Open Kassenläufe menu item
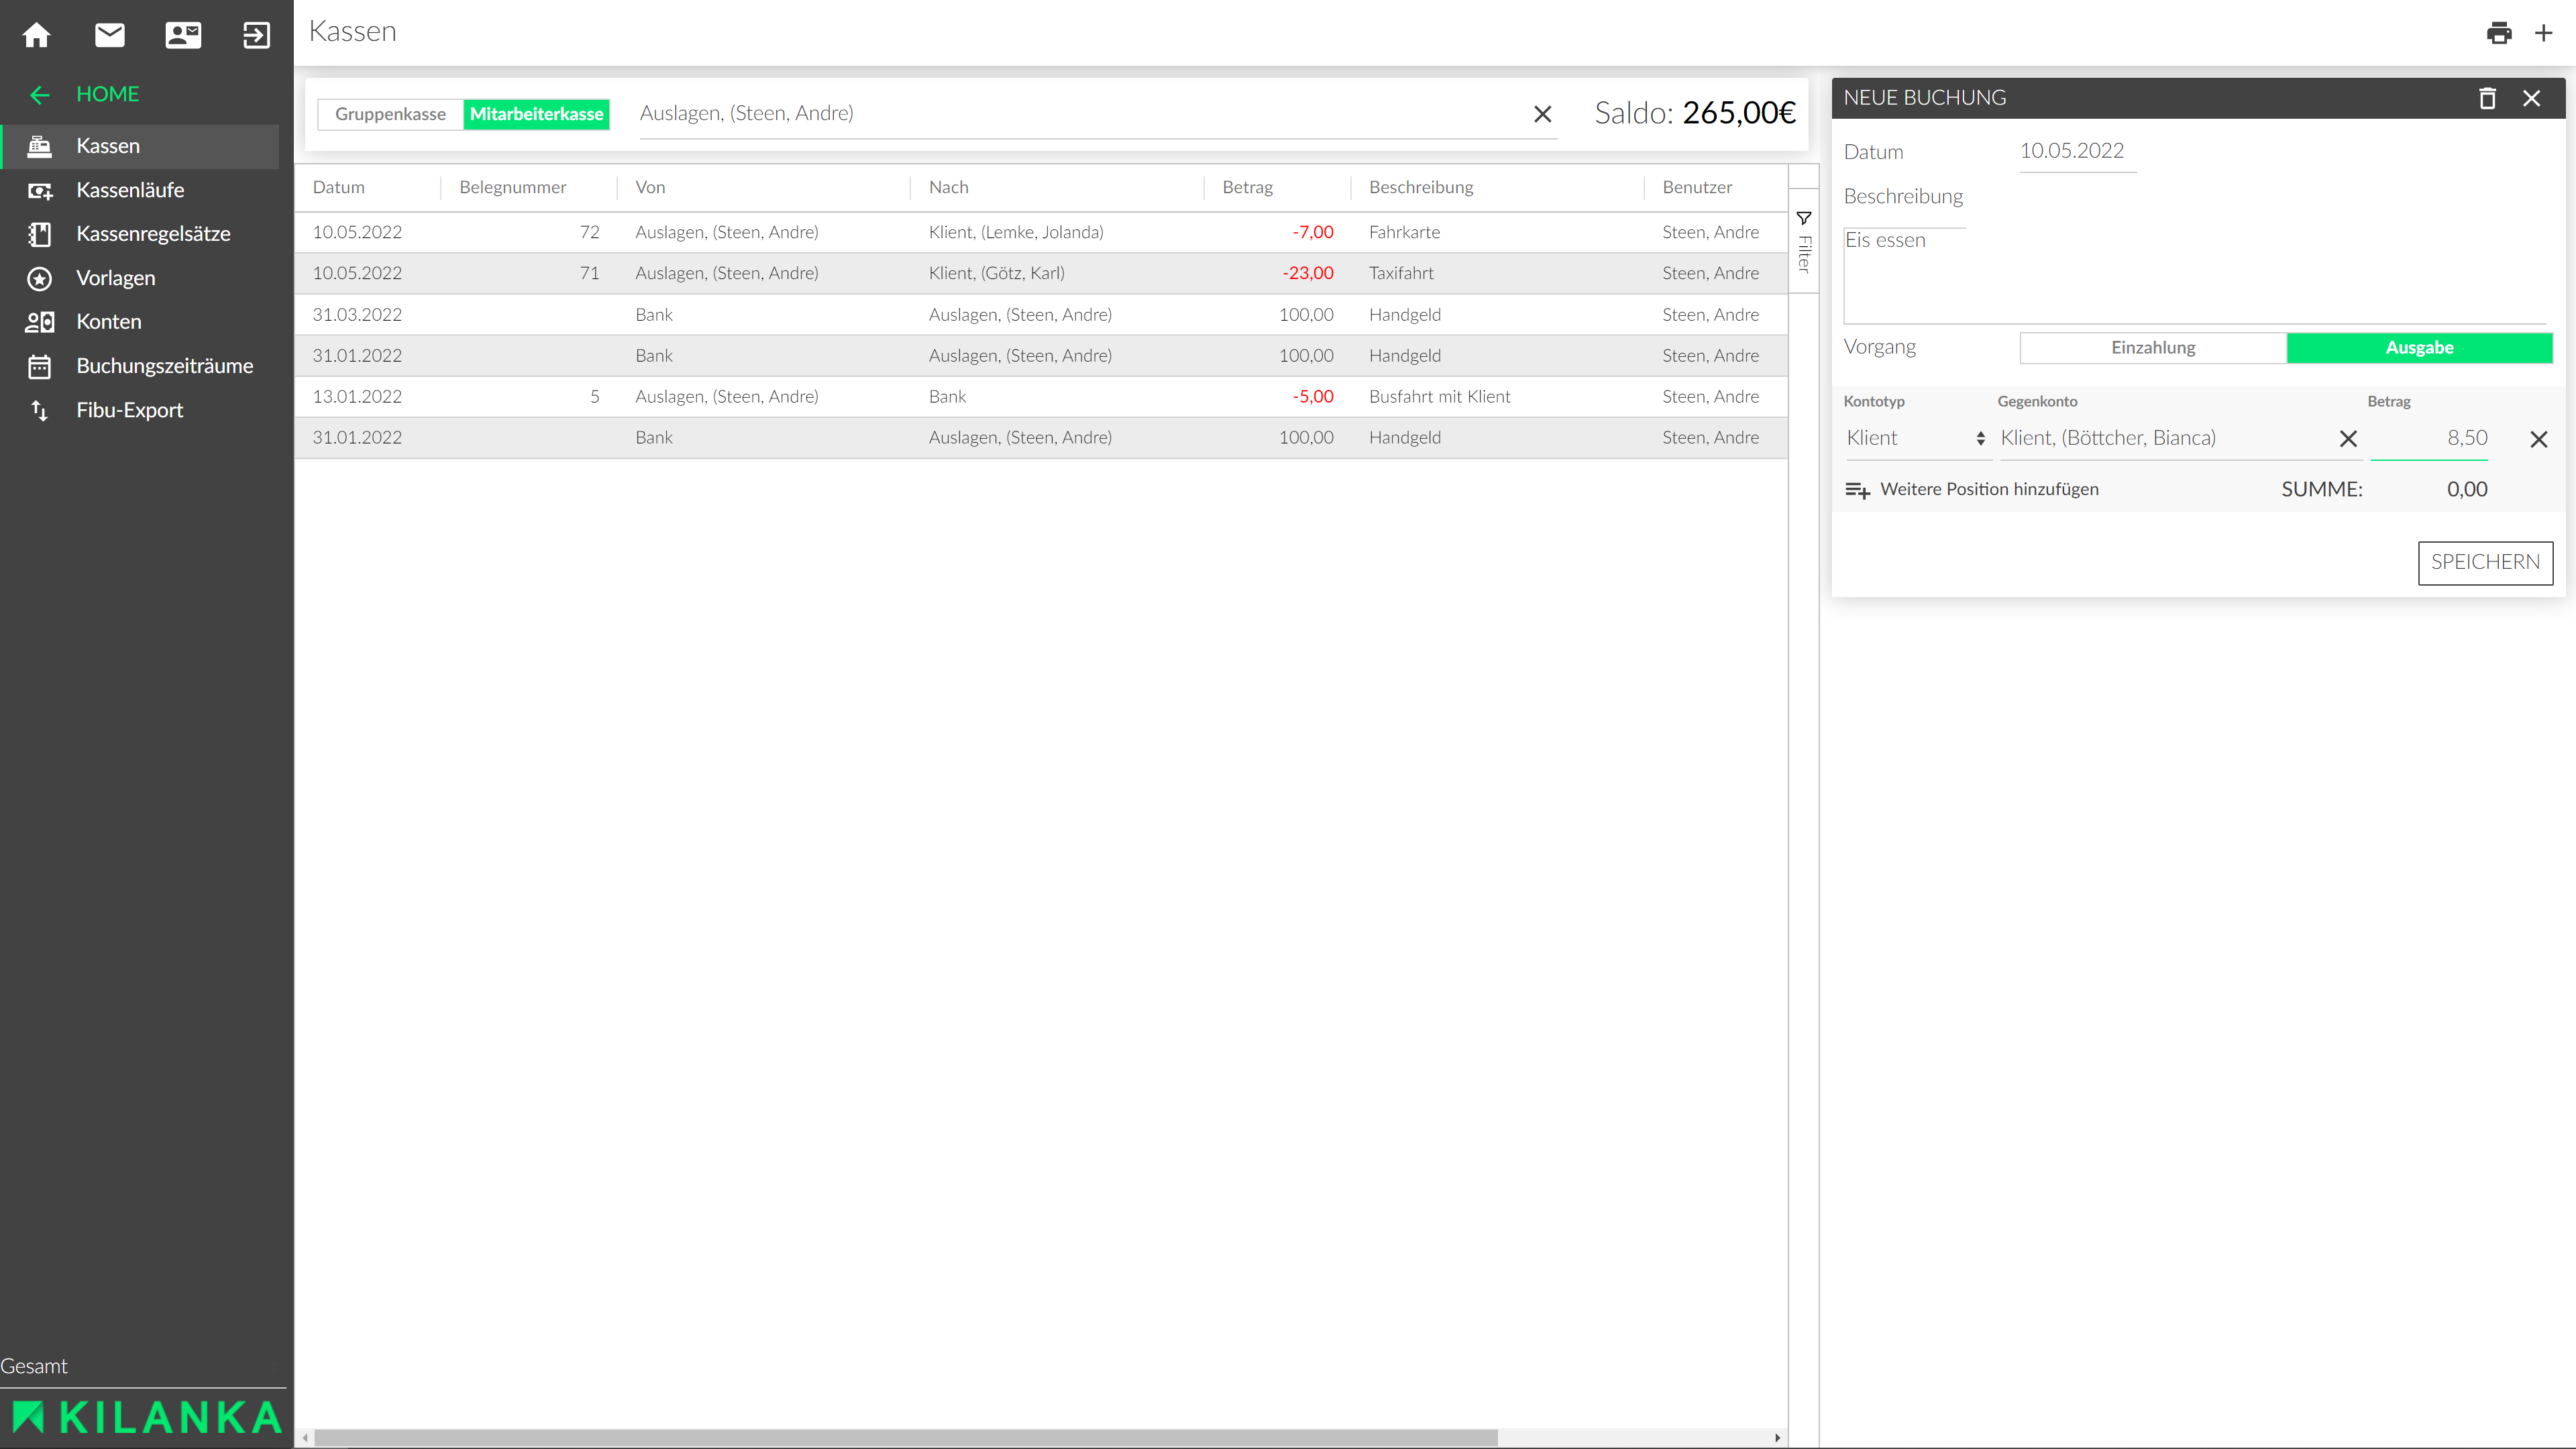The image size is (2576, 1449). click(141, 190)
